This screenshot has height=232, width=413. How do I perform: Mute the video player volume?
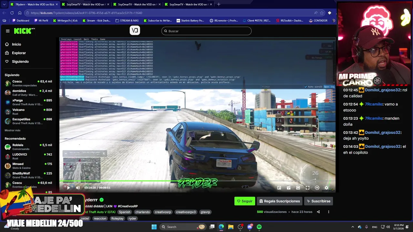click(x=78, y=188)
